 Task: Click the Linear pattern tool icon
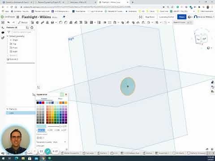91,22
